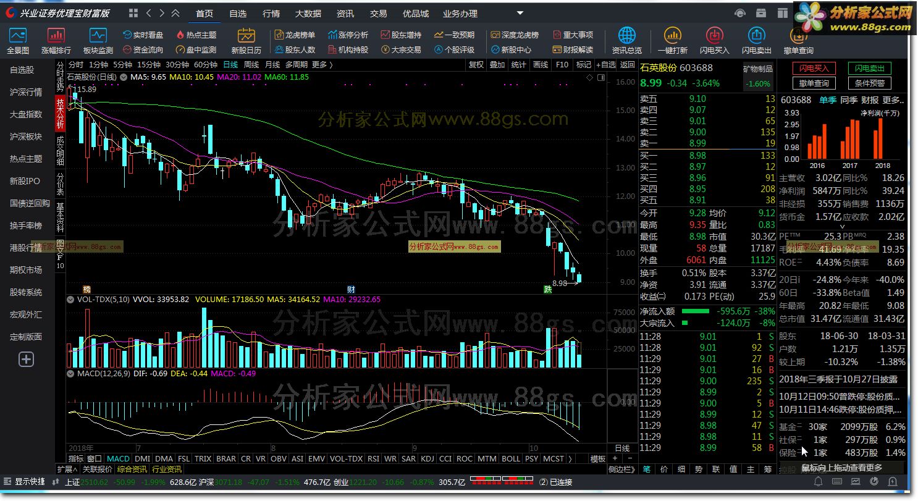The width and height of the screenshot is (918, 501).
Task: Open 资讯总览 news overview globe
Action: pyautogui.click(x=626, y=41)
